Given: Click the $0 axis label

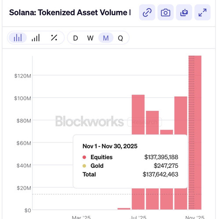Looking at the screenshot, I should coord(28,210).
